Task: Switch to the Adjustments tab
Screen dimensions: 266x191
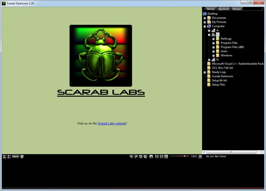Action: click(224, 9)
